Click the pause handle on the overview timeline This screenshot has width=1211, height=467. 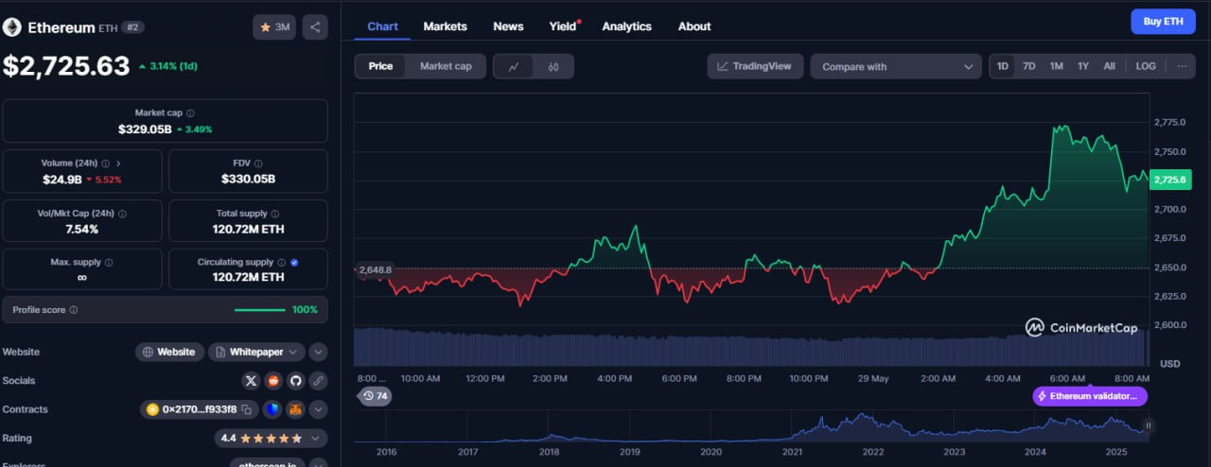1149,426
